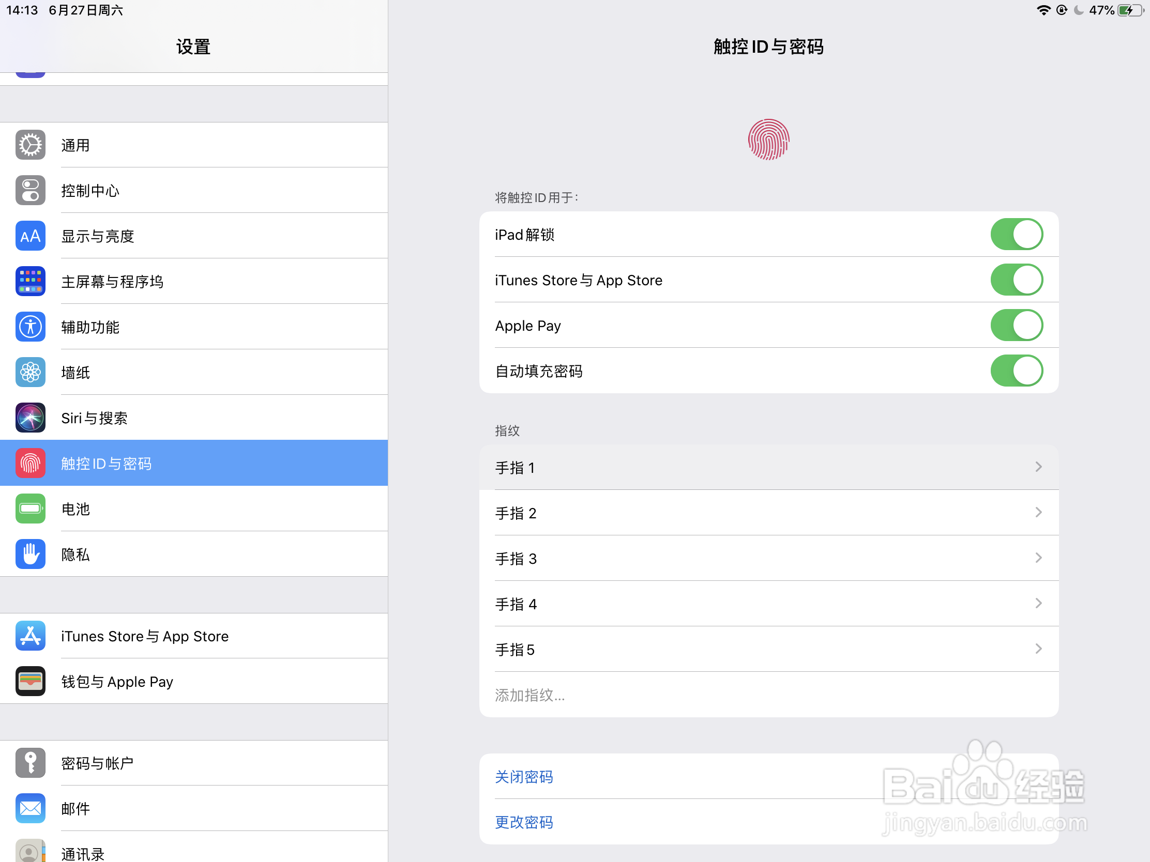Disable the iPad 解锁 toggle

[x=1017, y=234]
